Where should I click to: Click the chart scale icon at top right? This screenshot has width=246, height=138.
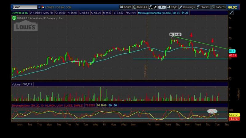coord(231,13)
